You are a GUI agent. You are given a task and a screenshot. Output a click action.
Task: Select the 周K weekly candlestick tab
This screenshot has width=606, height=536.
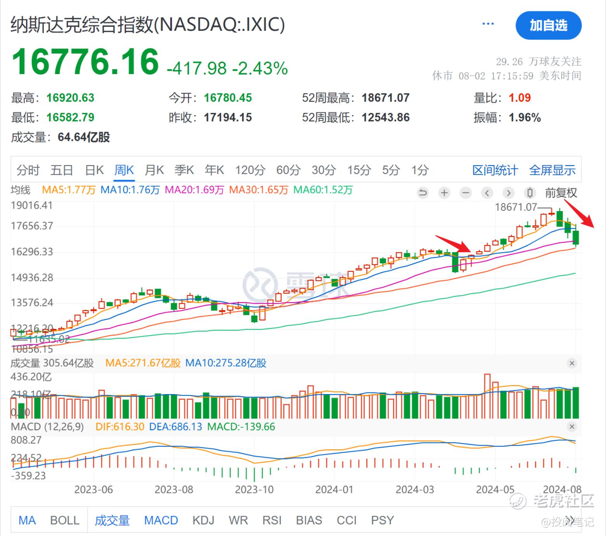(124, 170)
